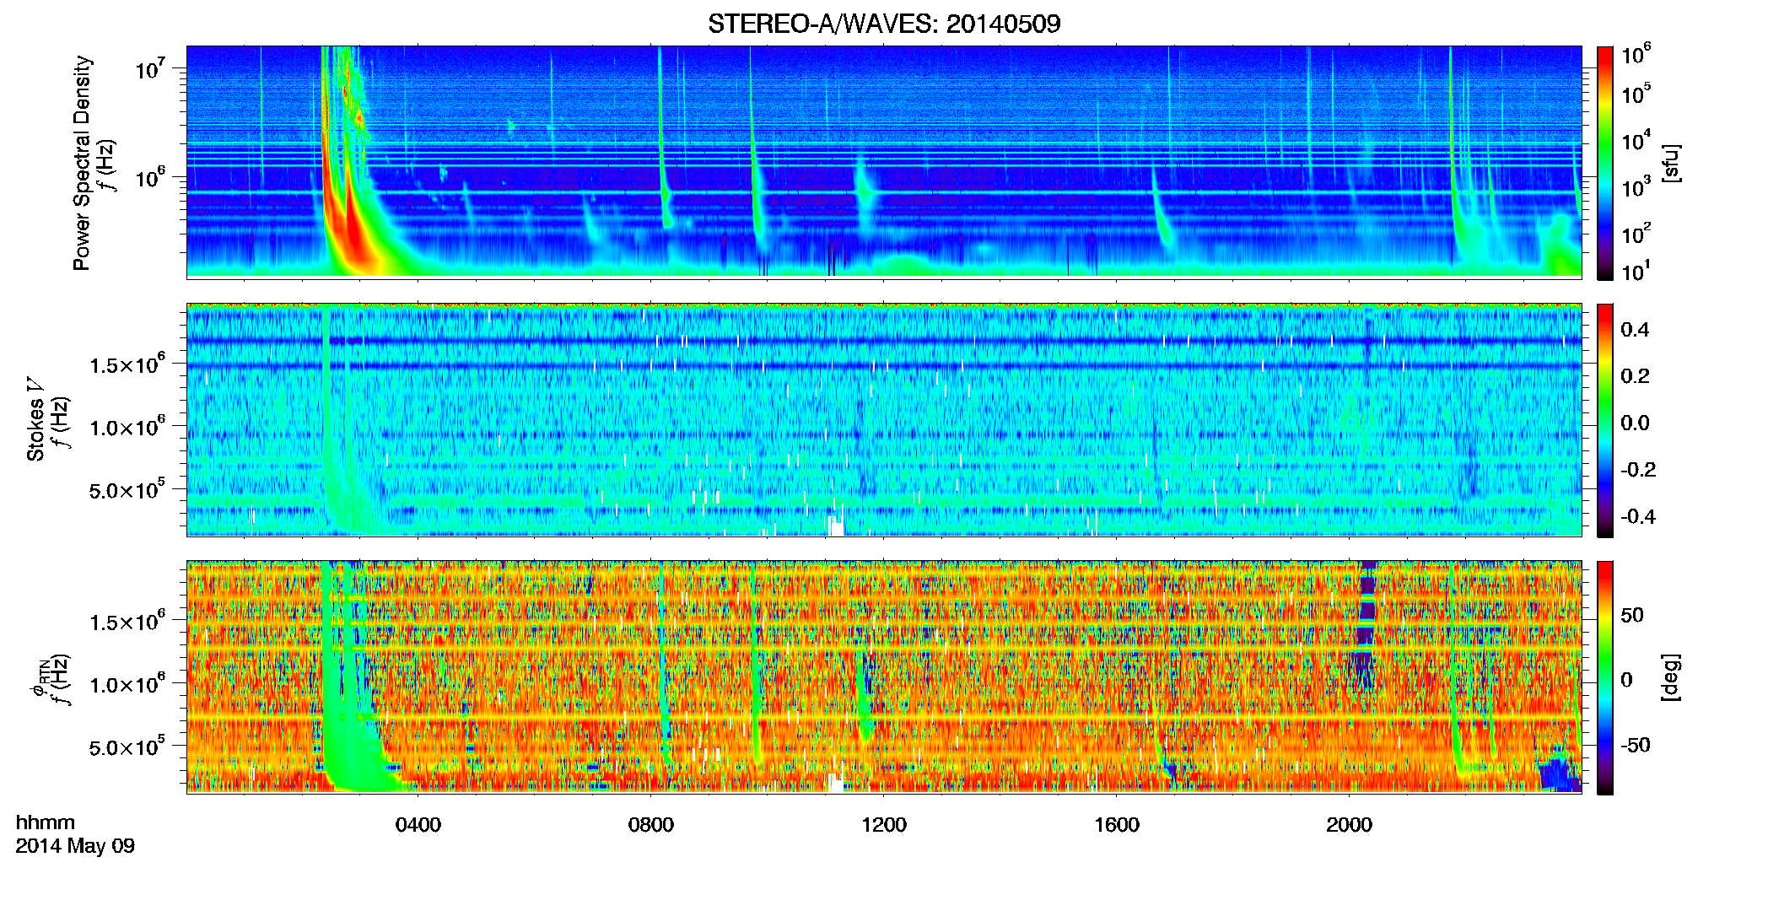The height and width of the screenshot is (911, 1768).
Task: Click the 1.5×10^6 tick of the φRTN panel
Action: (x=127, y=621)
